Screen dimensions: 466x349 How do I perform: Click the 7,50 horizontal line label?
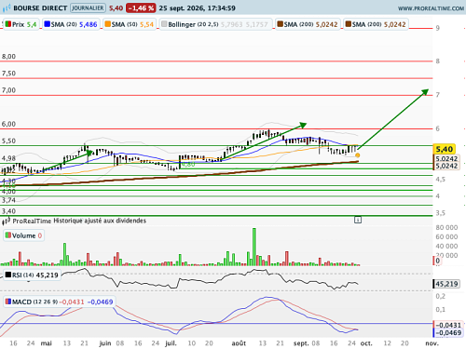8,74
